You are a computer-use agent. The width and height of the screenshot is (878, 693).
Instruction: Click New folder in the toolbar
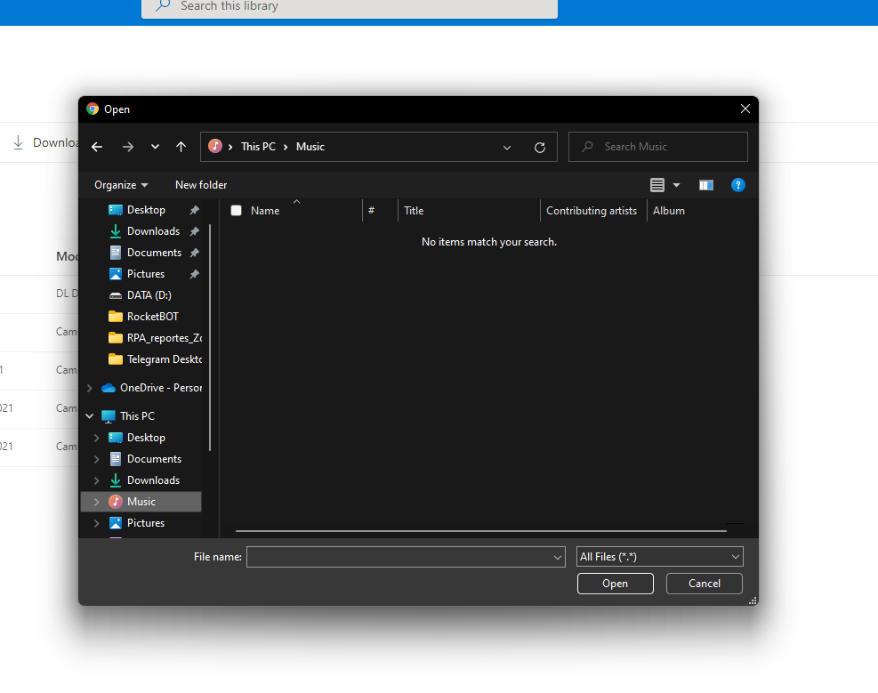tap(201, 185)
